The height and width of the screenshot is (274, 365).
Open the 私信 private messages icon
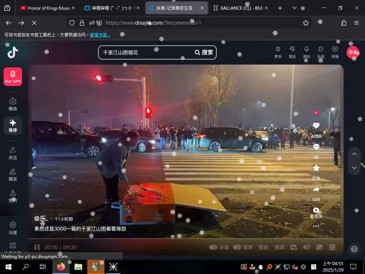(321, 52)
